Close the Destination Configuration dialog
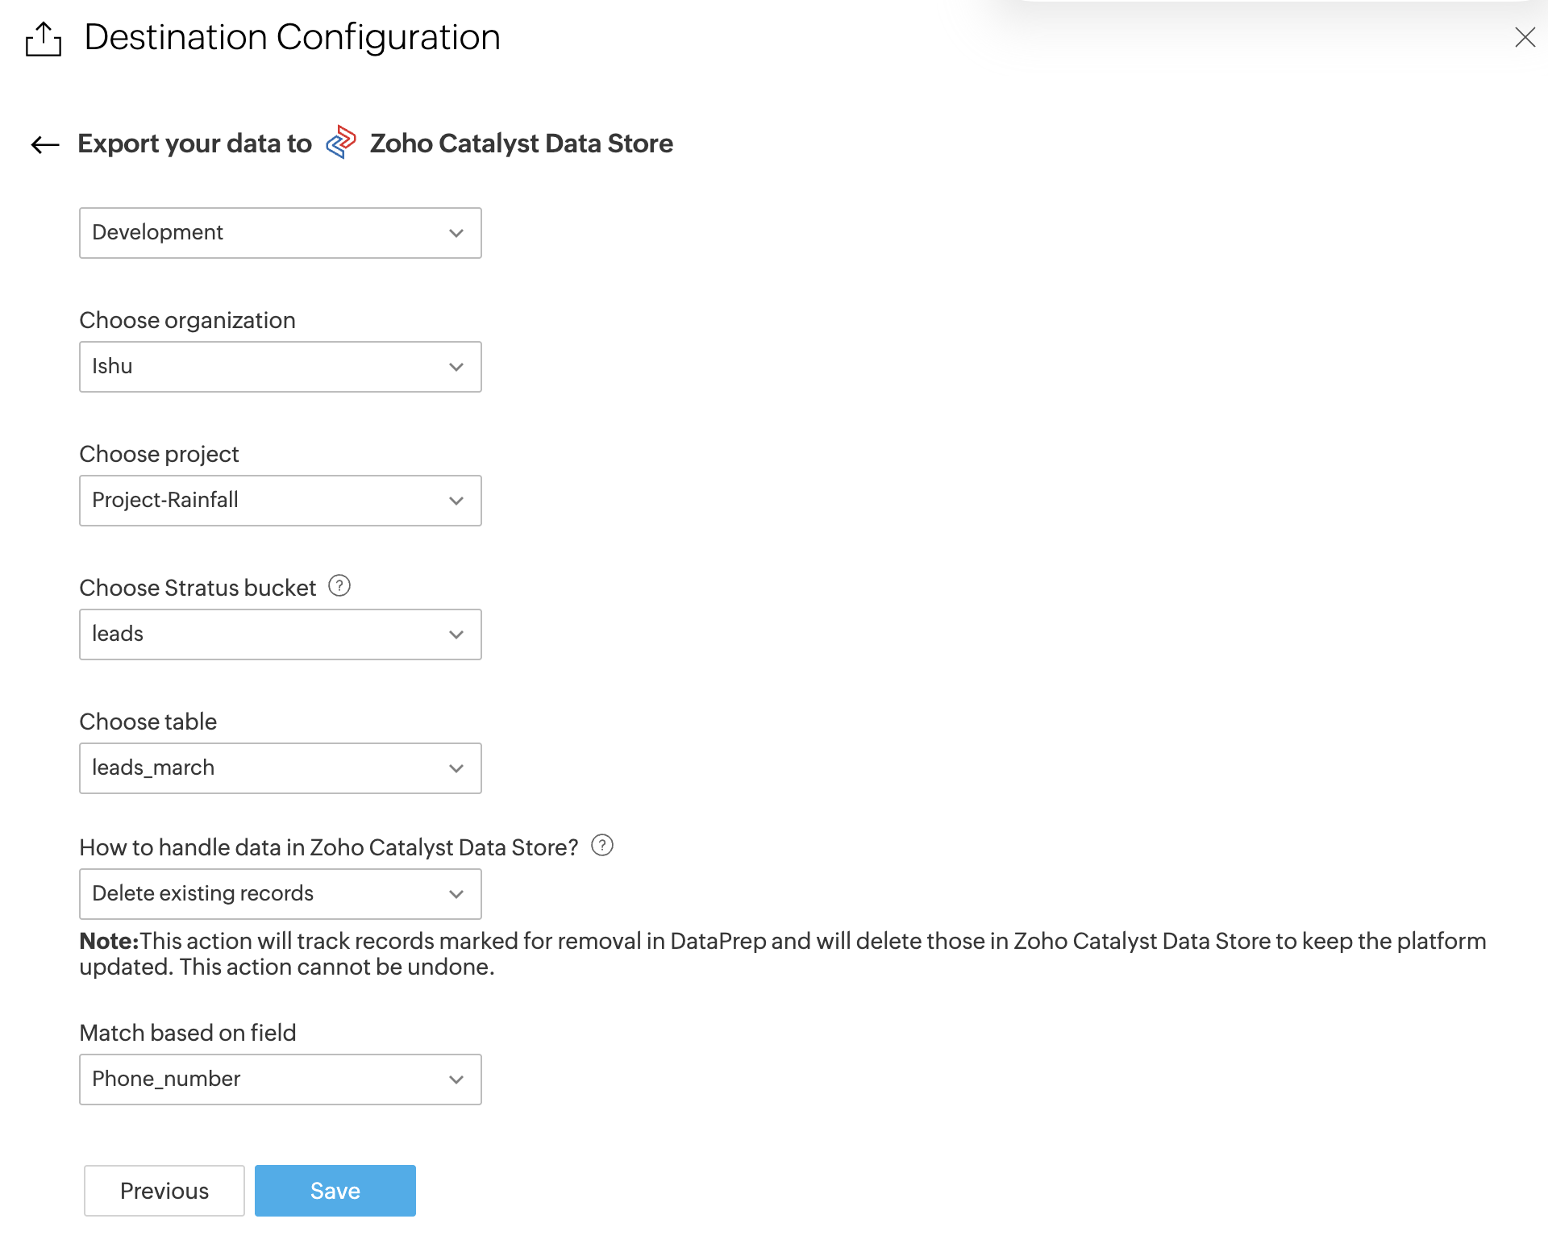Screen dimensions: 1548x1248 [1525, 37]
